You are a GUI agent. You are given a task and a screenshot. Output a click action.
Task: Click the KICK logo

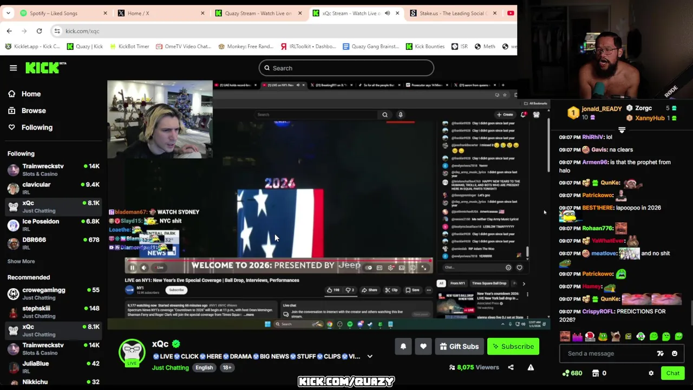[45, 68]
